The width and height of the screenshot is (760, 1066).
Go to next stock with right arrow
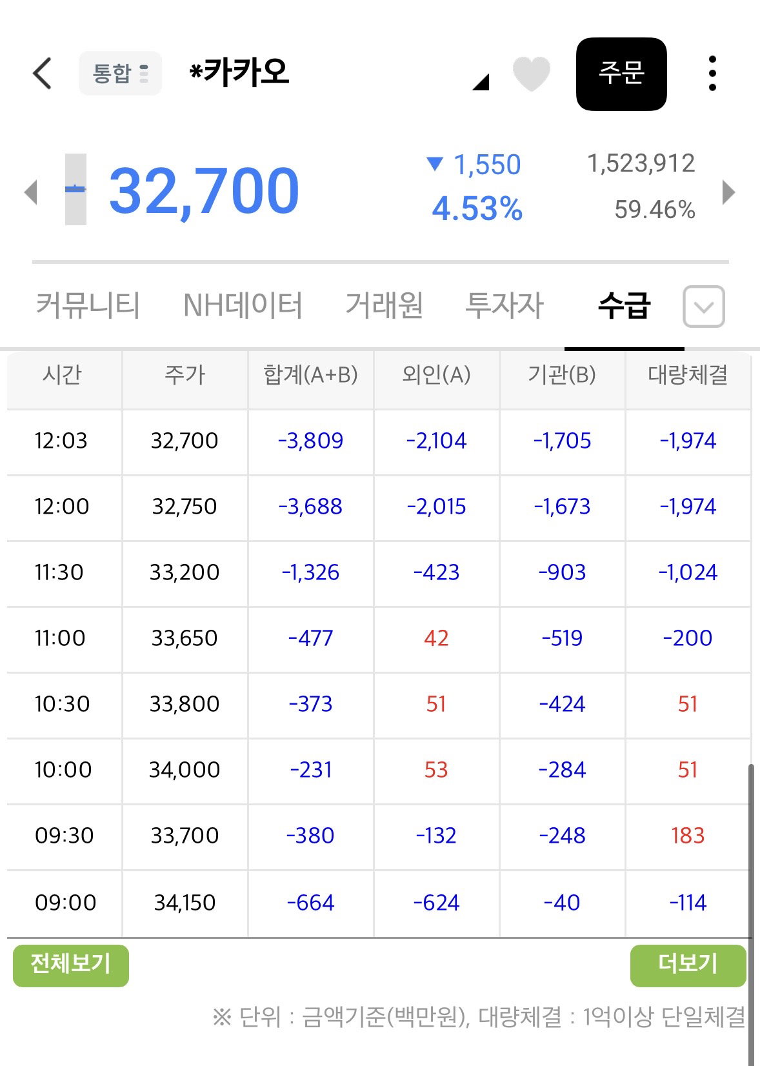click(x=728, y=192)
